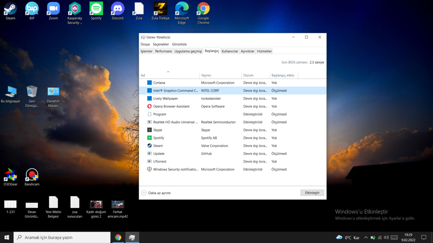Screen dimensions: 433x243
Task: Select the Spotify startup entry
Action: click(x=232, y=138)
